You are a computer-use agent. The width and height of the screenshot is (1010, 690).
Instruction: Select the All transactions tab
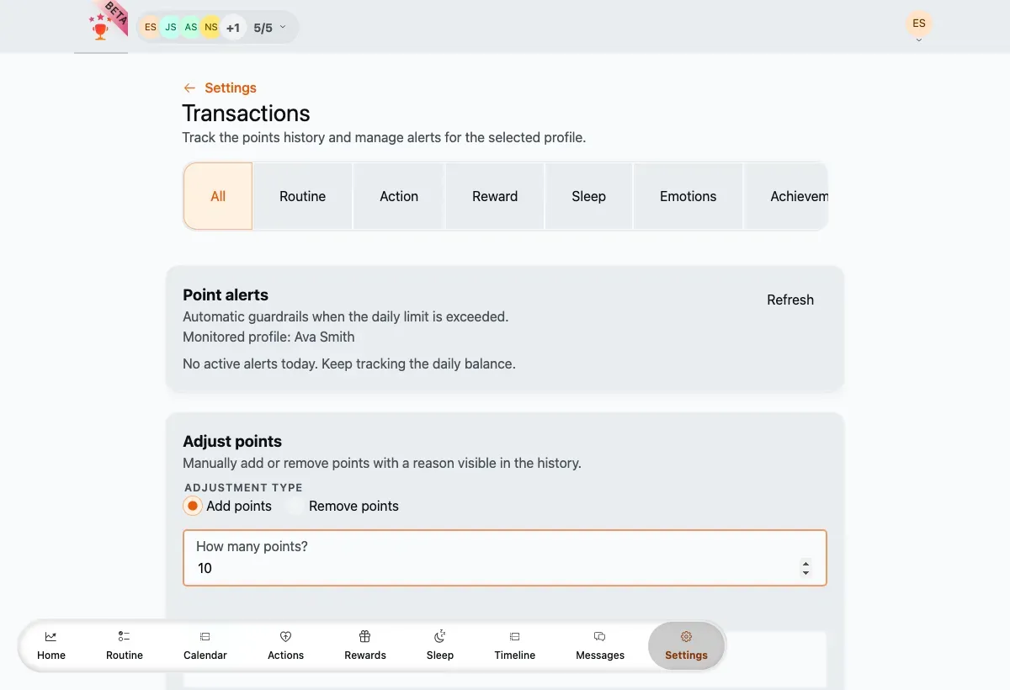tap(218, 196)
